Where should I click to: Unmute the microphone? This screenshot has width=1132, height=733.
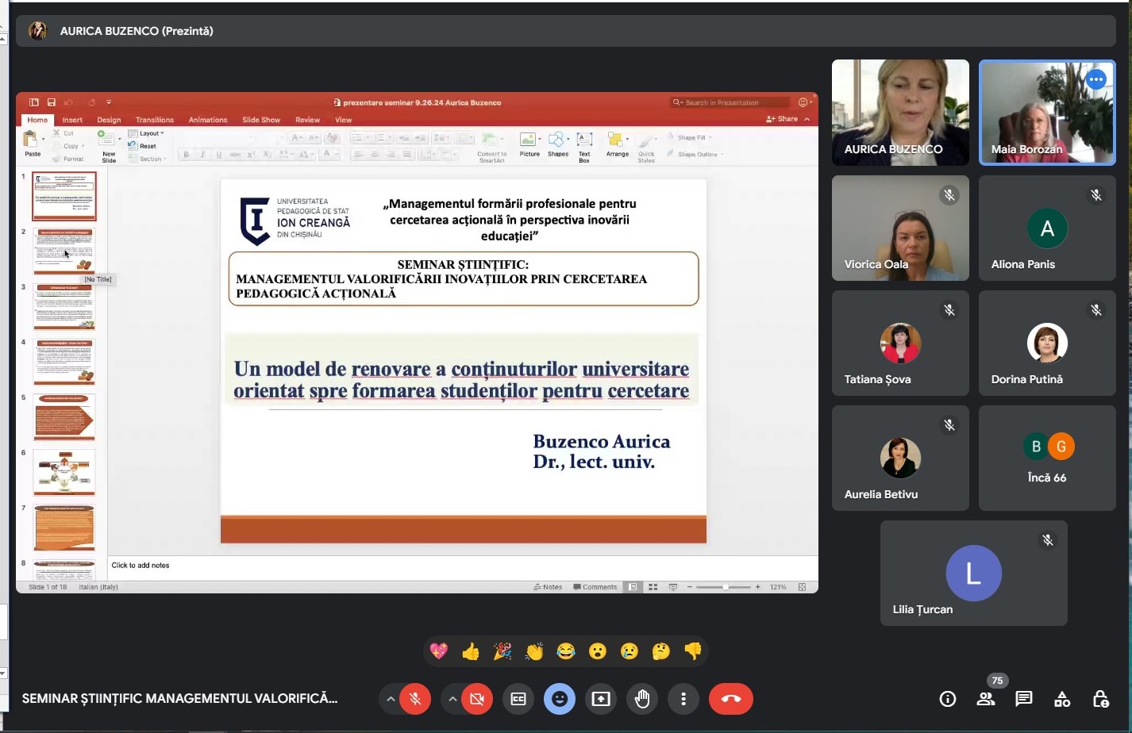point(415,699)
